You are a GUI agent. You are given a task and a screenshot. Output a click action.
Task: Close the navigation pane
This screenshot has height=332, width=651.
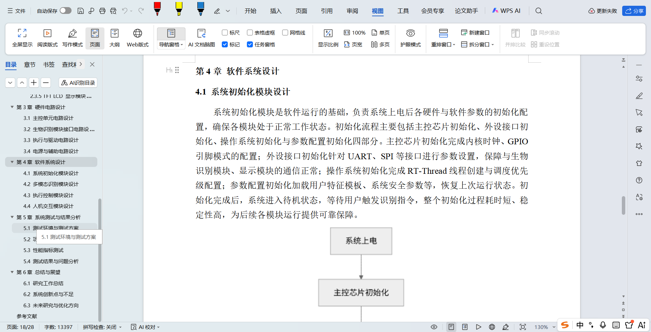[92, 64]
